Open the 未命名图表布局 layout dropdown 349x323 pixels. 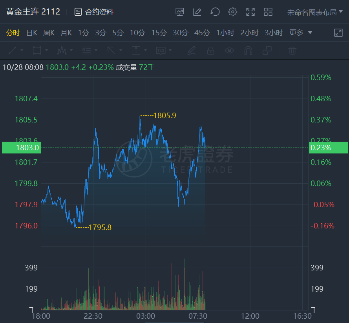[315, 12]
